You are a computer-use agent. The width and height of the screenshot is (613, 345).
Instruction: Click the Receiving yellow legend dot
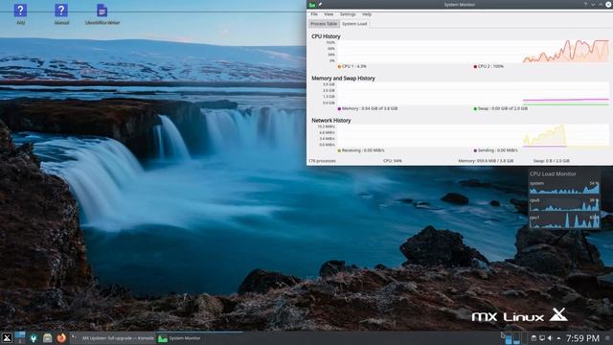tap(339, 150)
